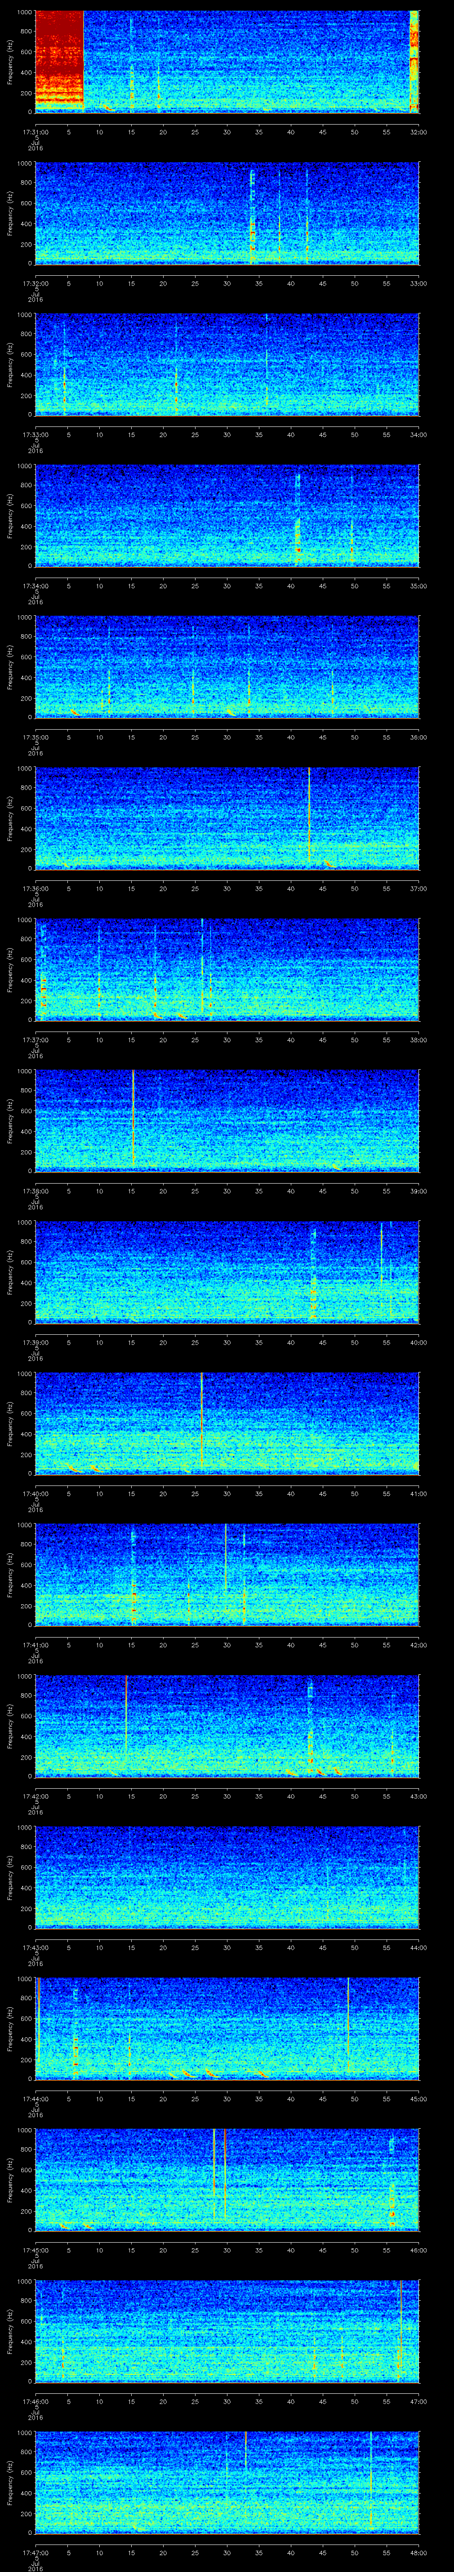Click the 48:00 end time label
The image size is (454, 2572).
point(418,2552)
